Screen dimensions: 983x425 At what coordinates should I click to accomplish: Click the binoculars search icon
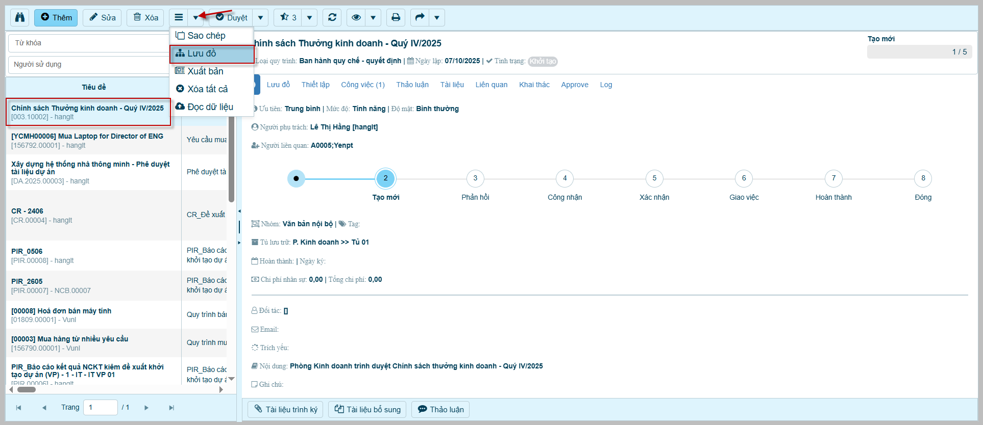[x=20, y=17]
